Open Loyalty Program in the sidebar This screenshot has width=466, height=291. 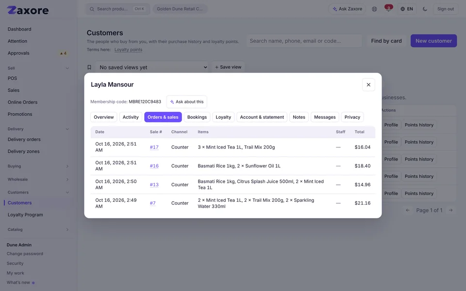(x=25, y=215)
